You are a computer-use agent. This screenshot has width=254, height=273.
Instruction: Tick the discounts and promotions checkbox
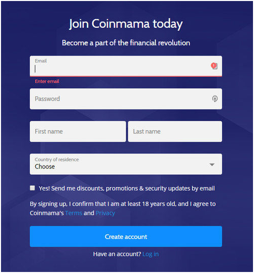click(x=32, y=188)
